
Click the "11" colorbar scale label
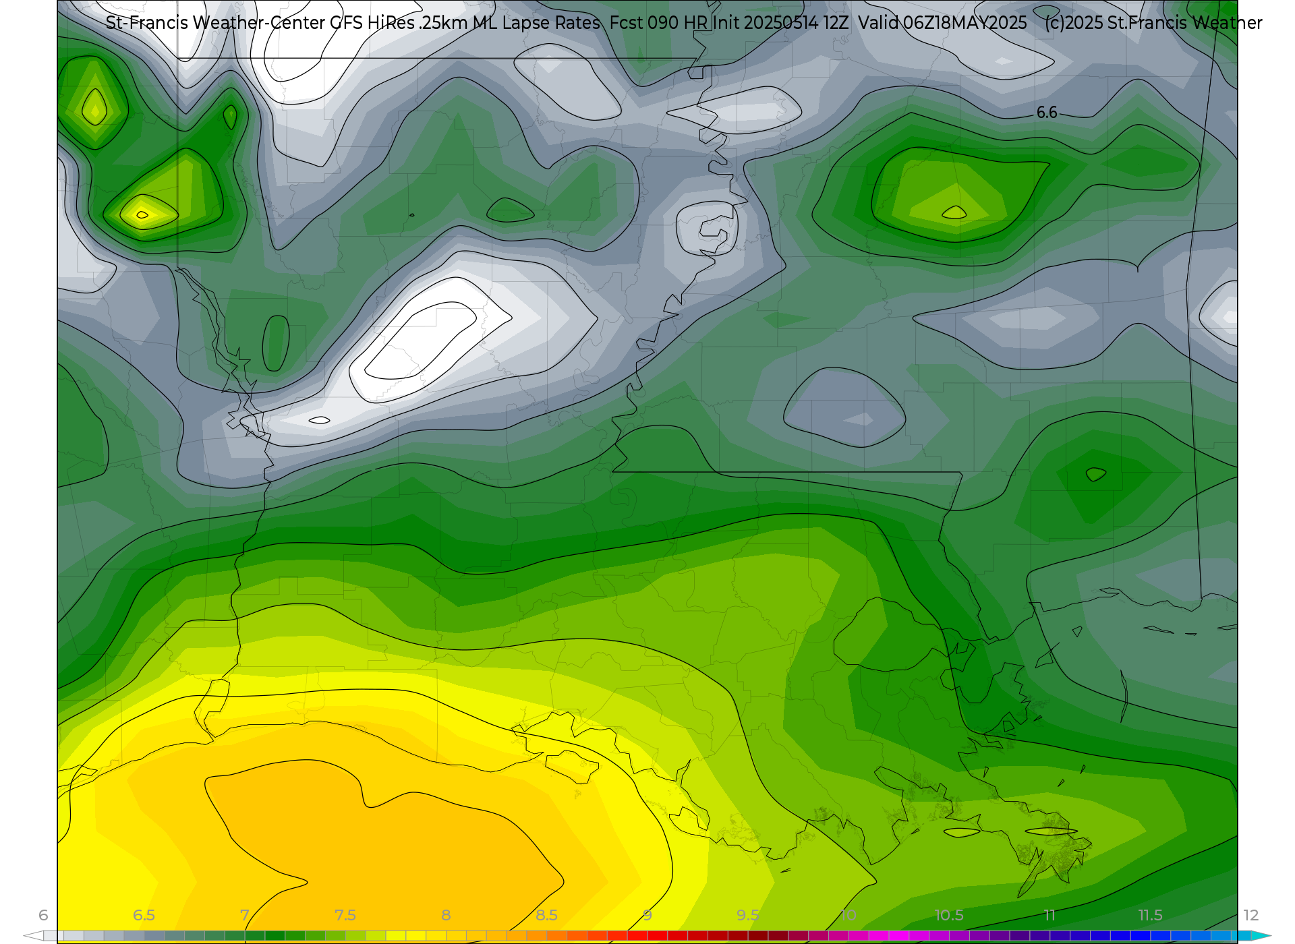click(1049, 915)
